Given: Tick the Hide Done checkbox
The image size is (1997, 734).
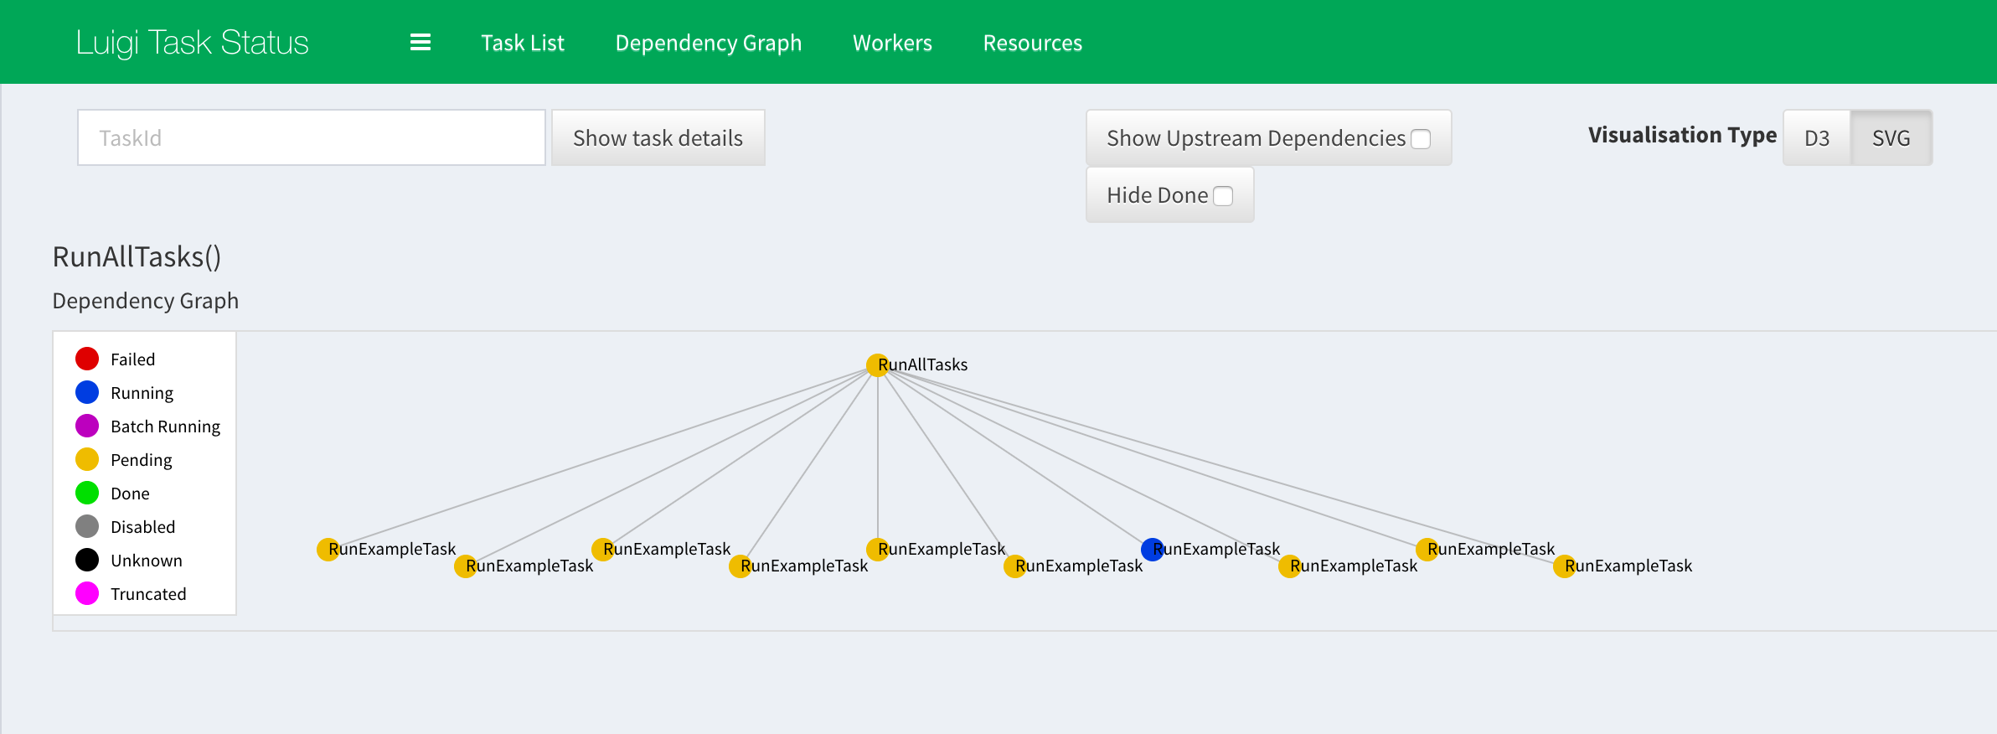Looking at the screenshot, I should pos(1223,195).
